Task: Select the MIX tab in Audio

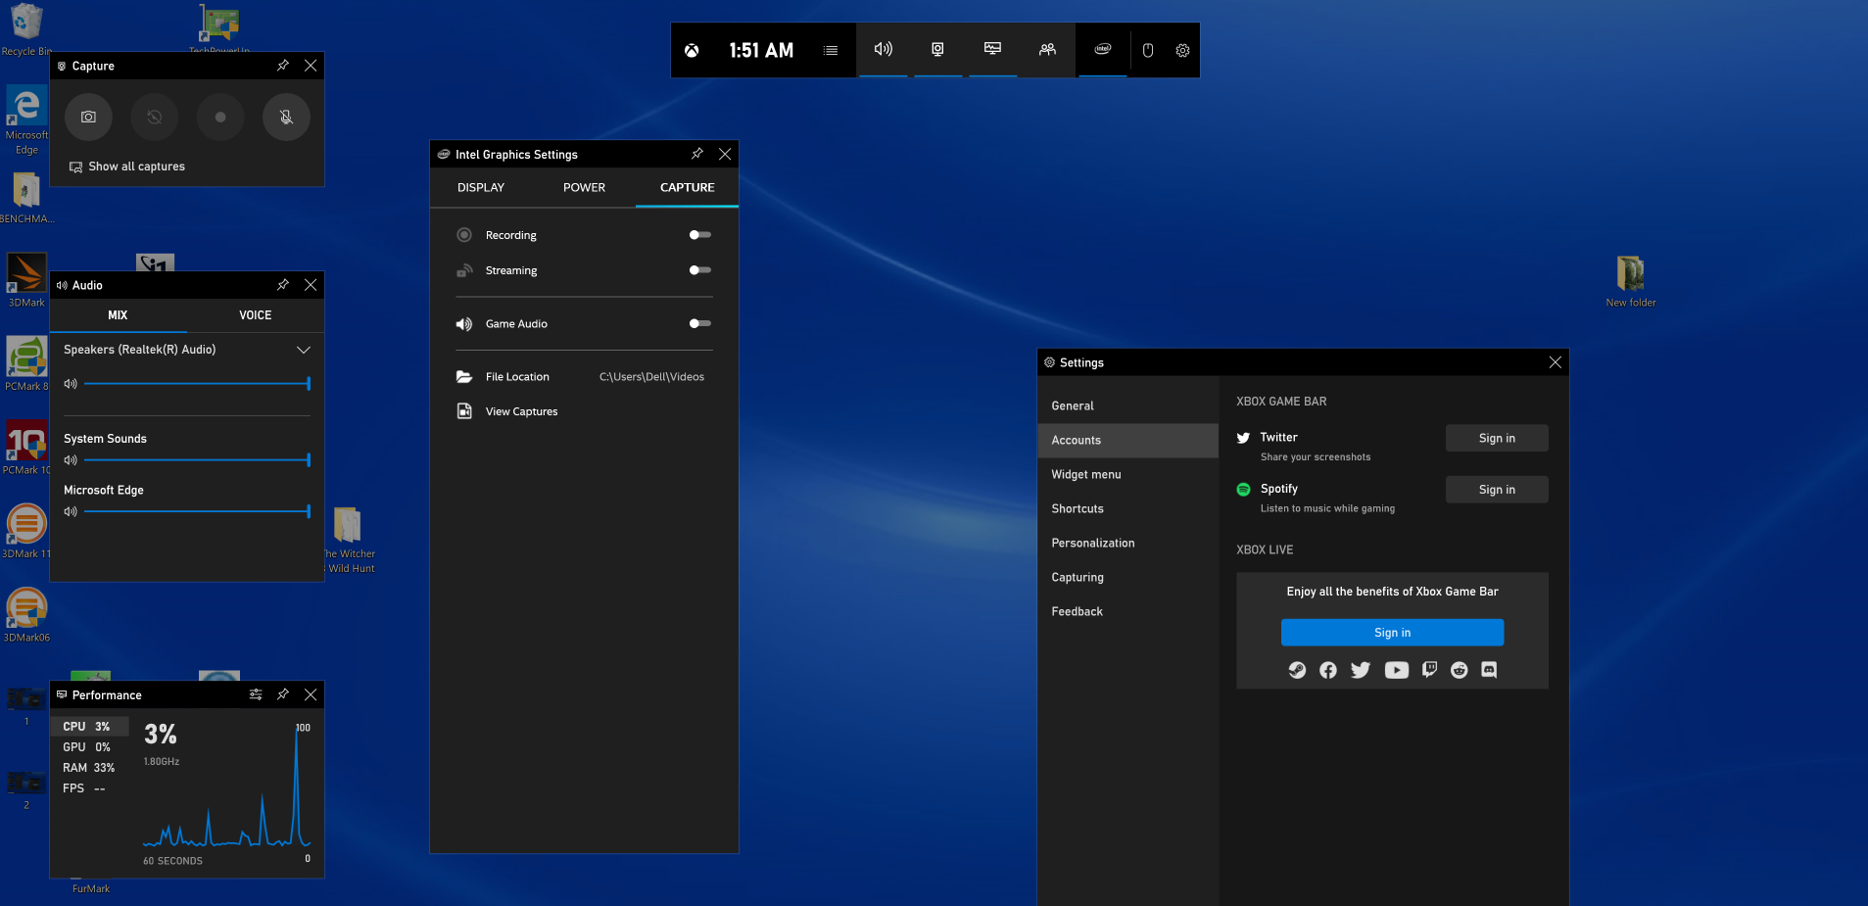Action: pyautogui.click(x=118, y=315)
